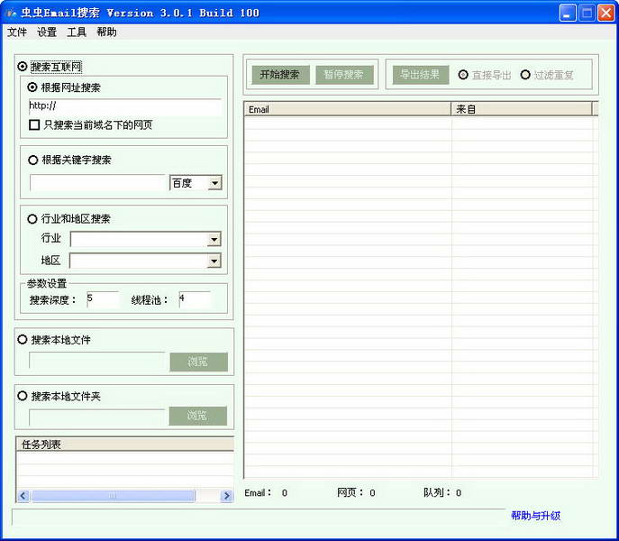Click task list scrollbar left arrow

[x=23, y=496]
